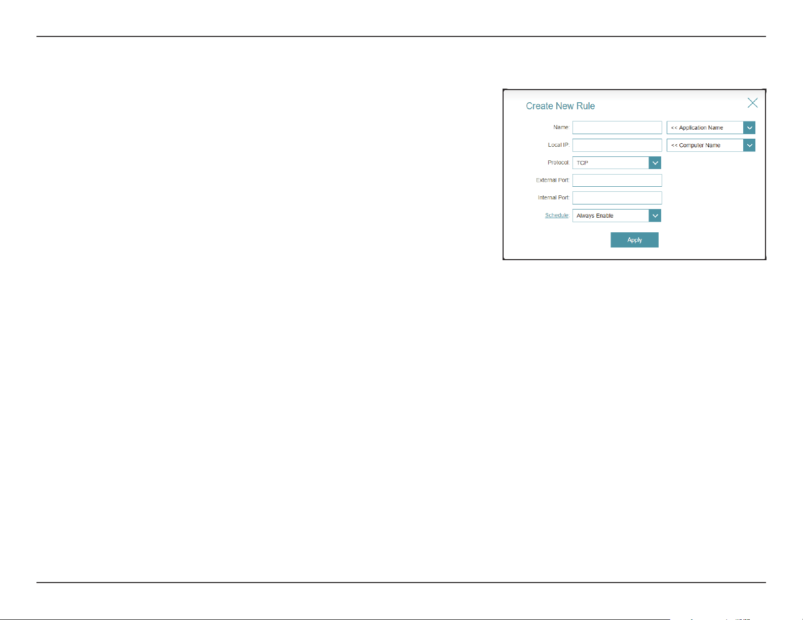The width and height of the screenshot is (803, 620).
Task: Open the Protocol TCP dropdown
Action: (617, 162)
